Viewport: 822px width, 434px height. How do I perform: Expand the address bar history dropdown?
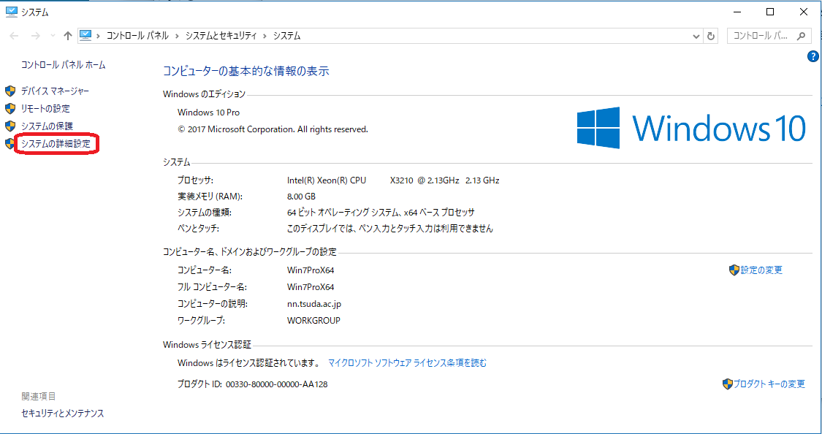696,36
